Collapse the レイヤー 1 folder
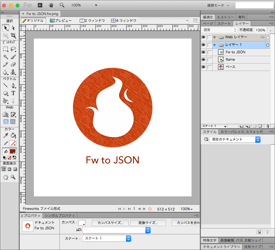Screen dimensions: 275x250 coord(215,45)
